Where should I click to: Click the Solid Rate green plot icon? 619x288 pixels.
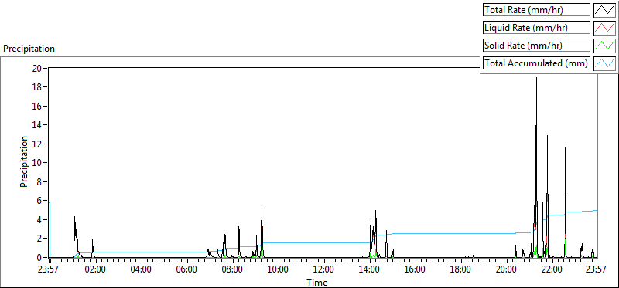tap(604, 46)
